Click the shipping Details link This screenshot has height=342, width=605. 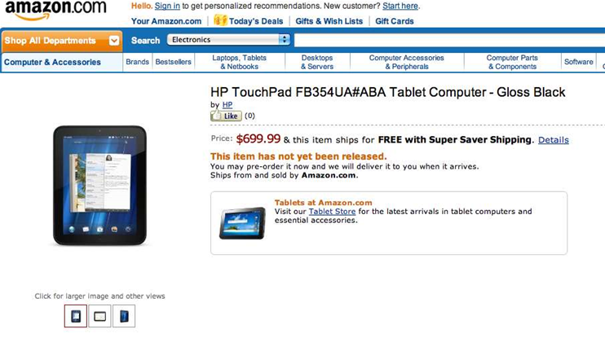pyautogui.click(x=553, y=140)
